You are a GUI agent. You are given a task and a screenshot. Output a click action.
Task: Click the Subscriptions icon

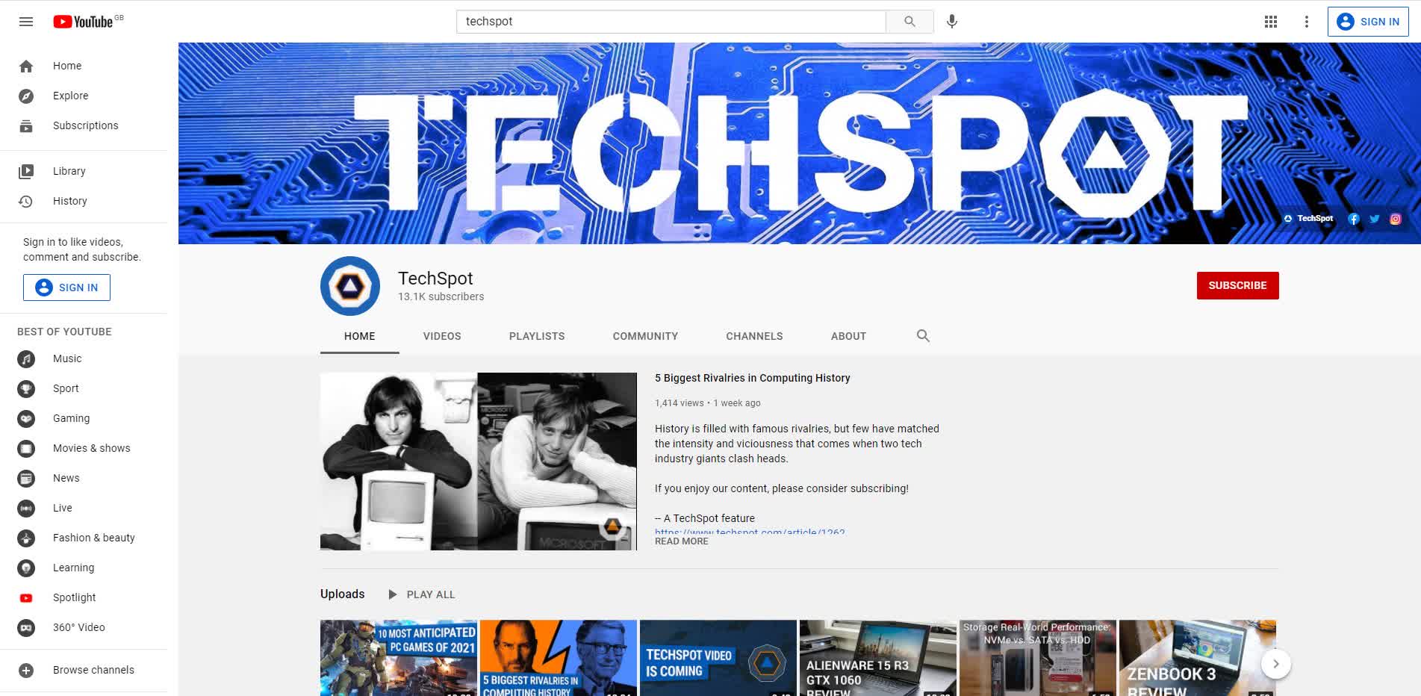click(x=26, y=125)
